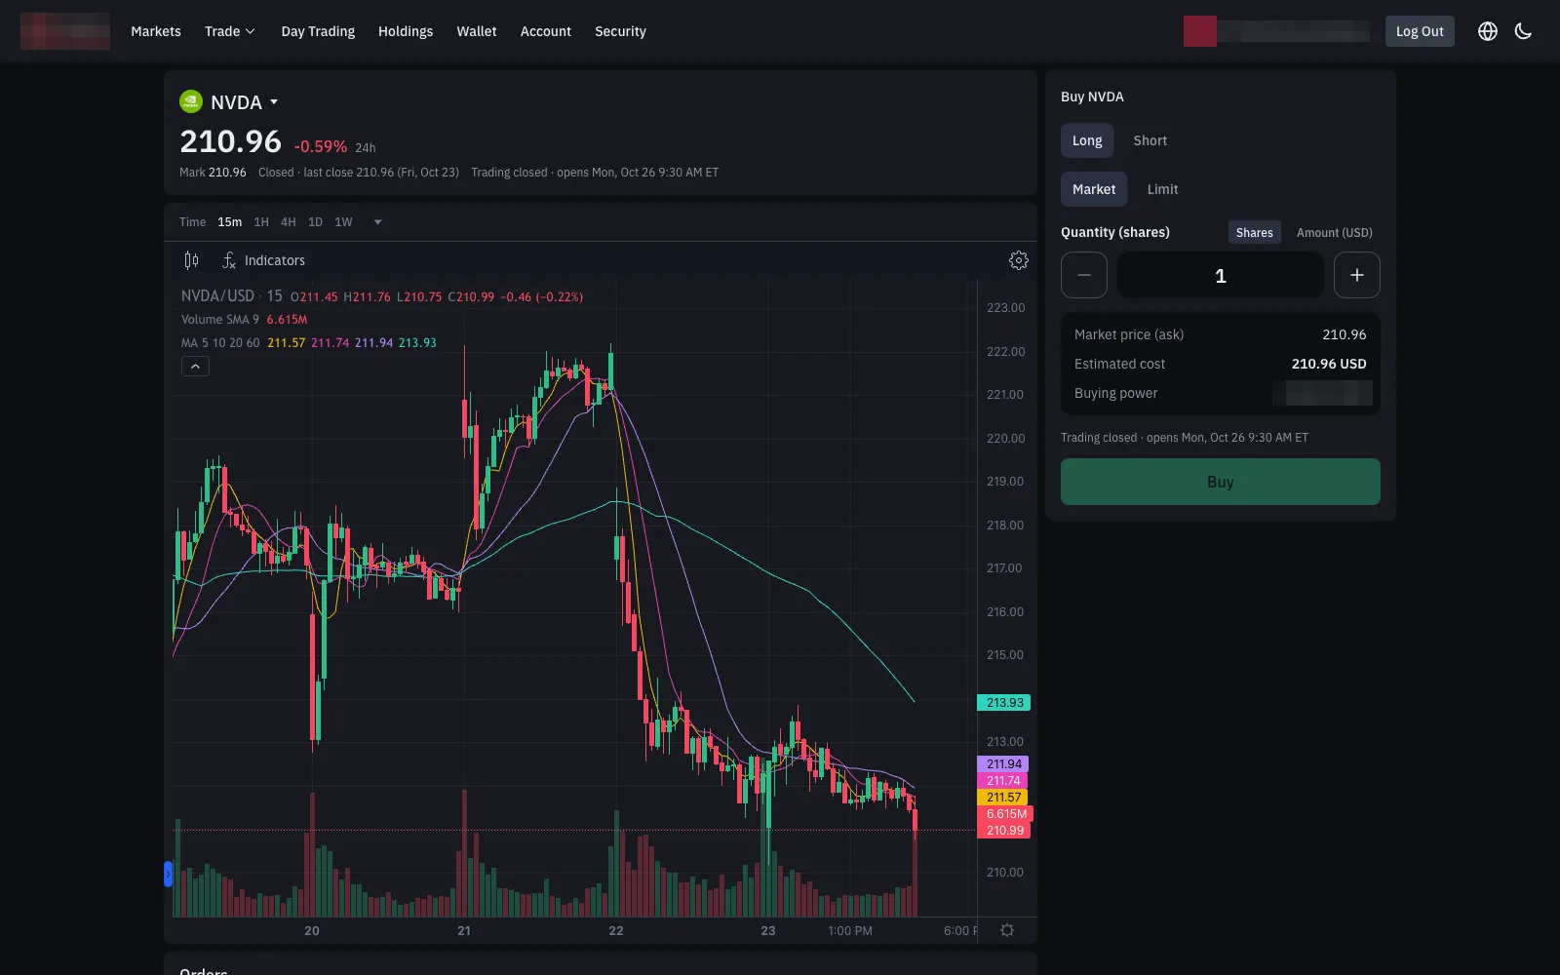Viewport: 1560px width, 975px height.
Task: Open Wallet page
Action: click(x=477, y=31)
